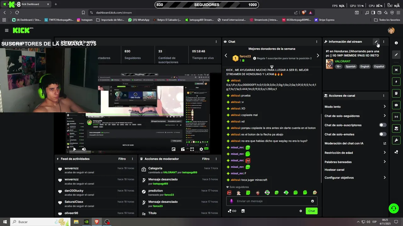403x226 pixels.
Task: Open Filtro in Feed de actividades
Action: (122, 159)
